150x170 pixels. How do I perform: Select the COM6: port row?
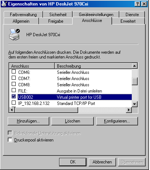70,72
